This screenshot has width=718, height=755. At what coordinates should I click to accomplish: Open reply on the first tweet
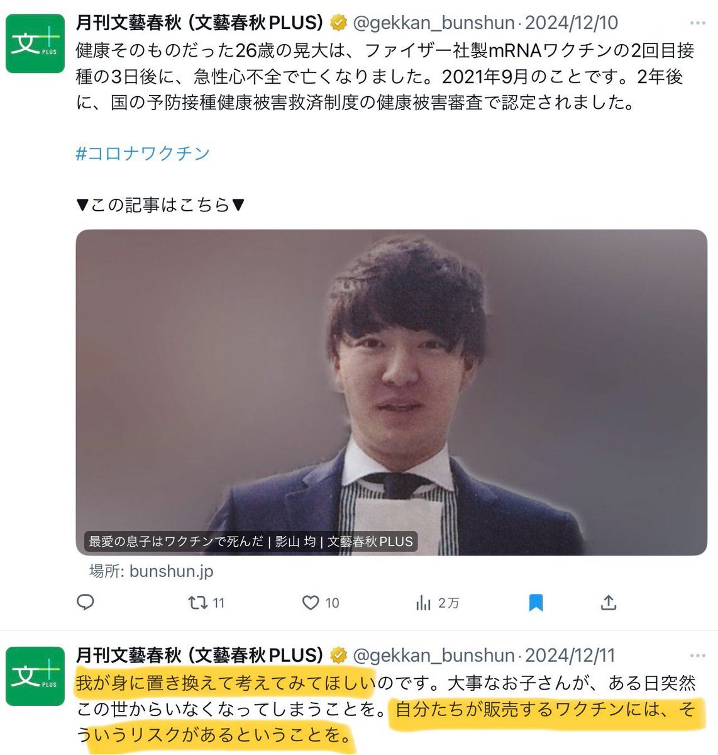85,603
